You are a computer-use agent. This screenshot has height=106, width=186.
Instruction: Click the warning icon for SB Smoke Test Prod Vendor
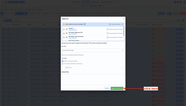point(64,37)
